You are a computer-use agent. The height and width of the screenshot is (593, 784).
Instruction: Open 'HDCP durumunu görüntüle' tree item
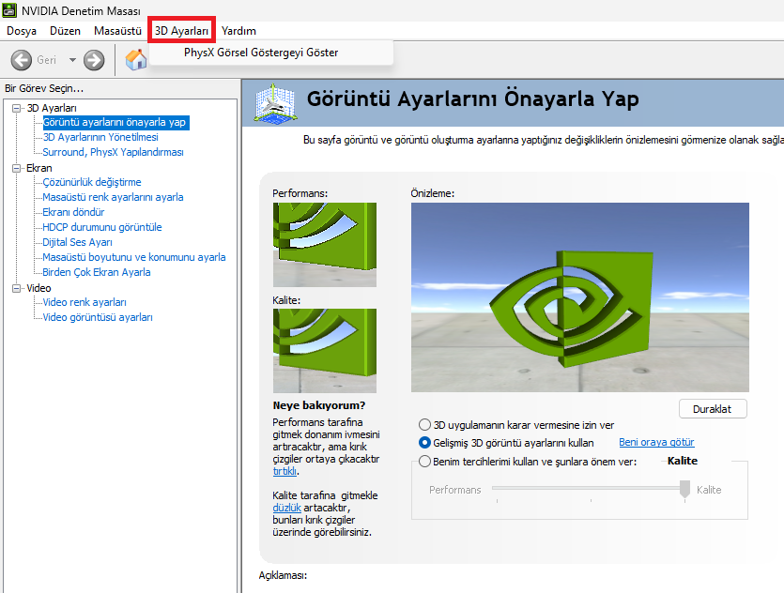tap(102, 227)
